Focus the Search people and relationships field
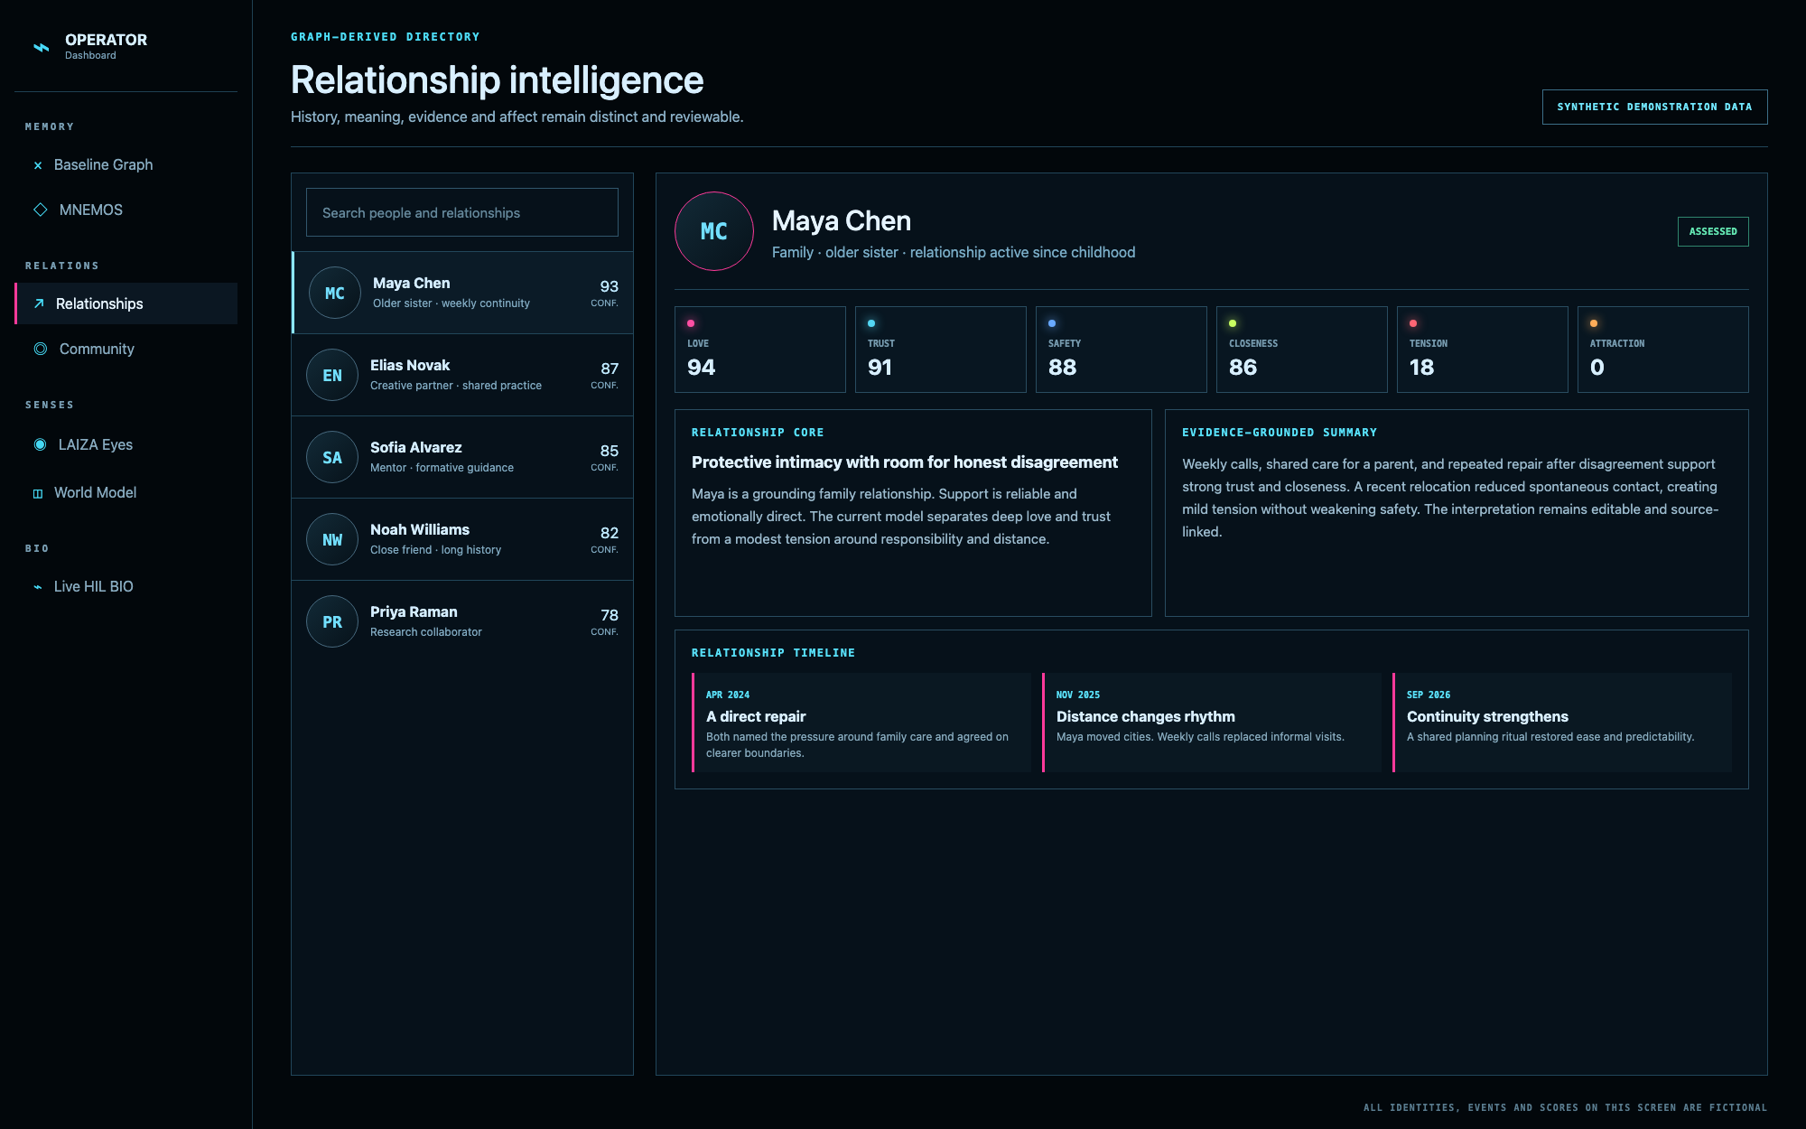Viewport: 1806px width, 1129px height. point(462,212)
